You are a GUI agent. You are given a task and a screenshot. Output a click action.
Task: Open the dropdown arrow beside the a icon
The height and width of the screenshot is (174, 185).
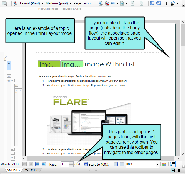[146, 4]
